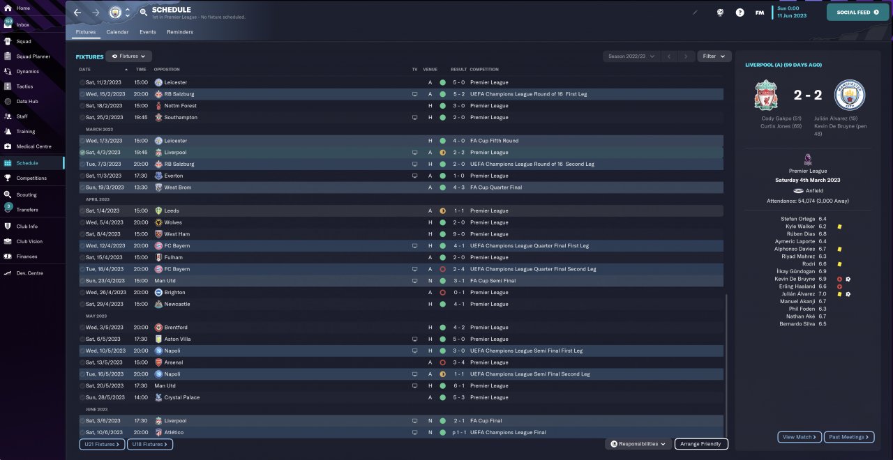The height and width of the screenshot is (460, 893).
Task: Open the FM menu
Action: point(759,13)
